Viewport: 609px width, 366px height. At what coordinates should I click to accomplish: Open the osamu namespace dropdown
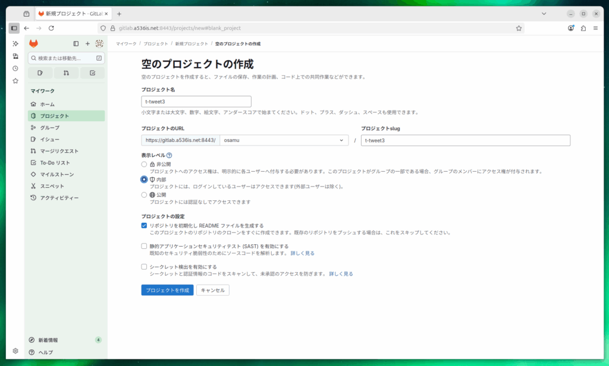pyautogui.click(x=284, y=140)
